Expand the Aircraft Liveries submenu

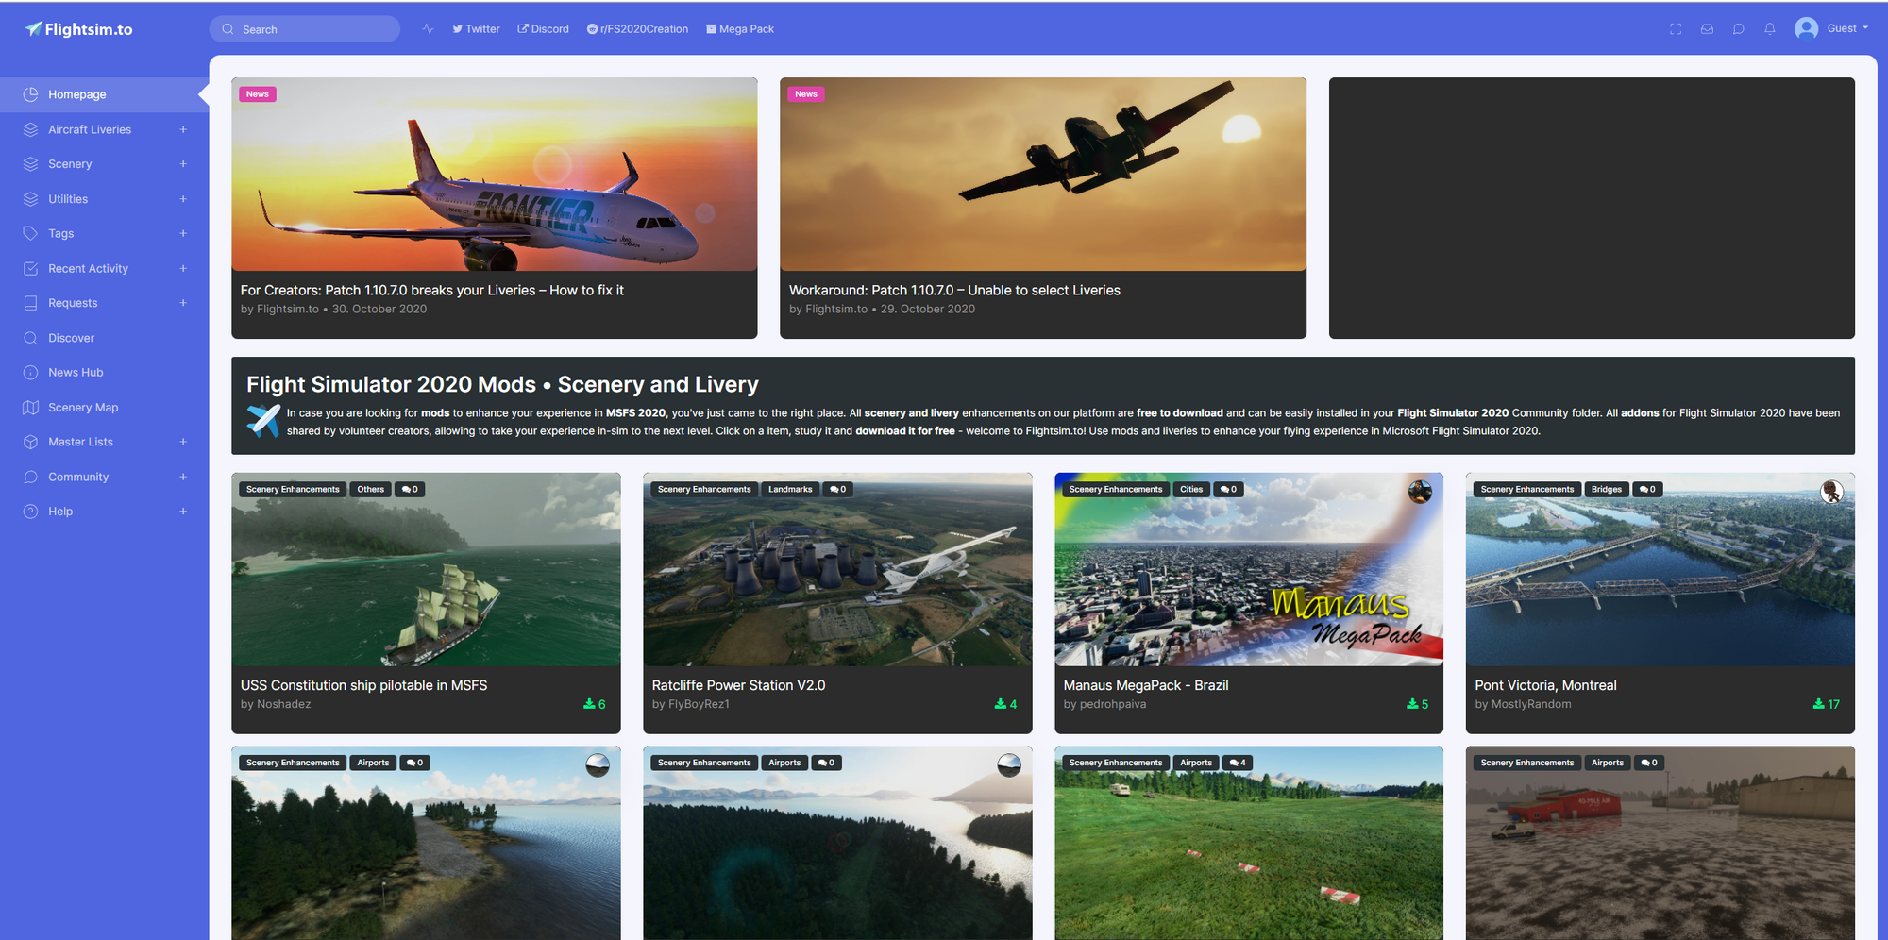(183, 129)
